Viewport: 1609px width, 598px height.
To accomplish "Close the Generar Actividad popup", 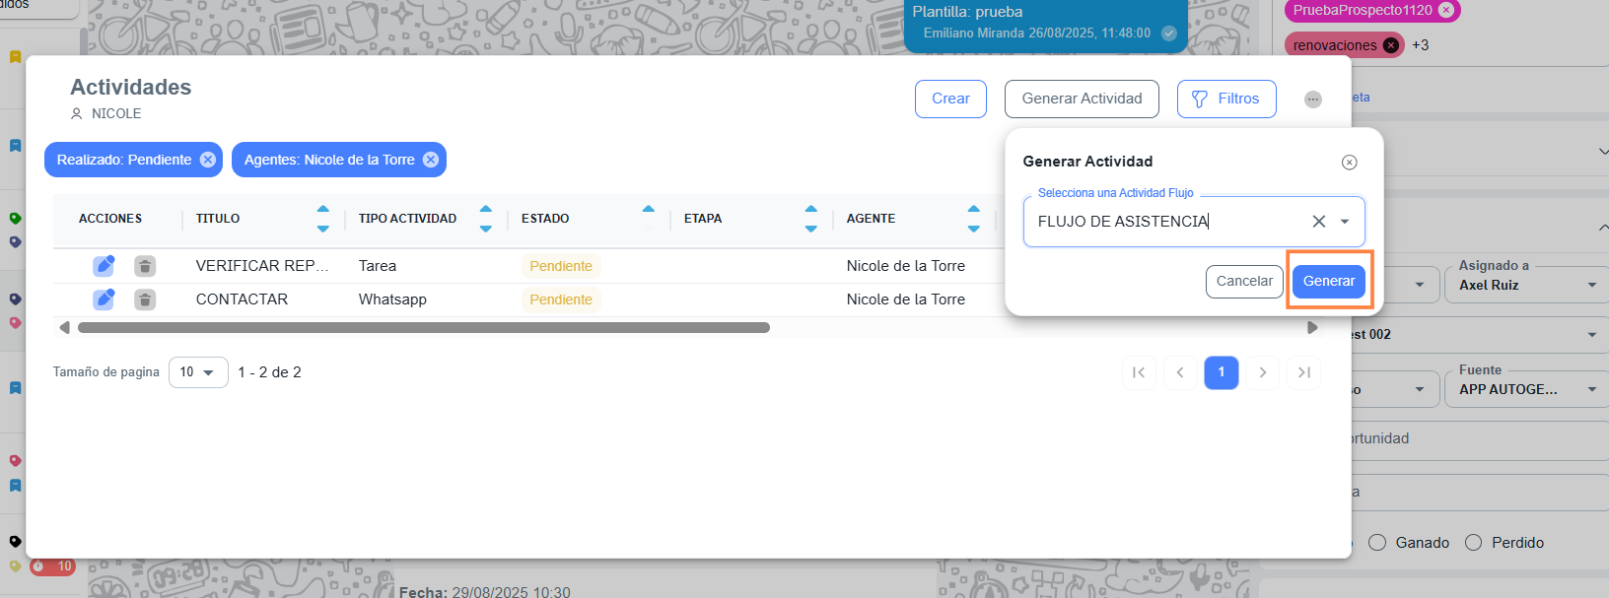I will click(1349, 163).
